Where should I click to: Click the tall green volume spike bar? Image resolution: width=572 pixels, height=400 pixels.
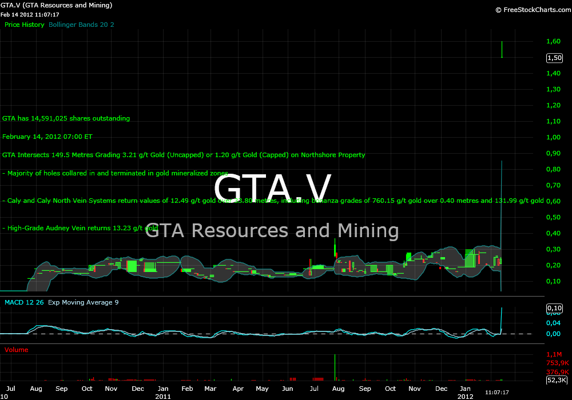click(x=335, y=367)
